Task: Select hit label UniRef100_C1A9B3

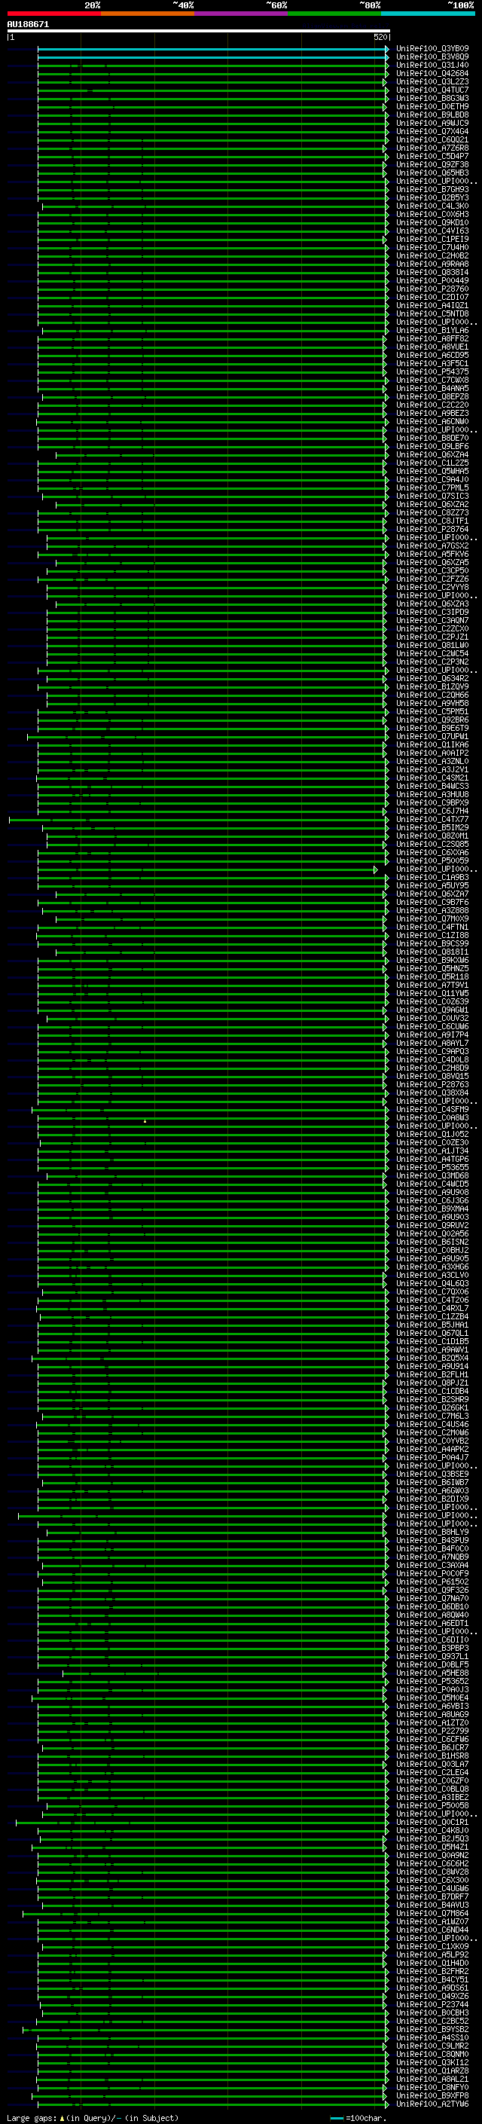Action: [432, 877]
